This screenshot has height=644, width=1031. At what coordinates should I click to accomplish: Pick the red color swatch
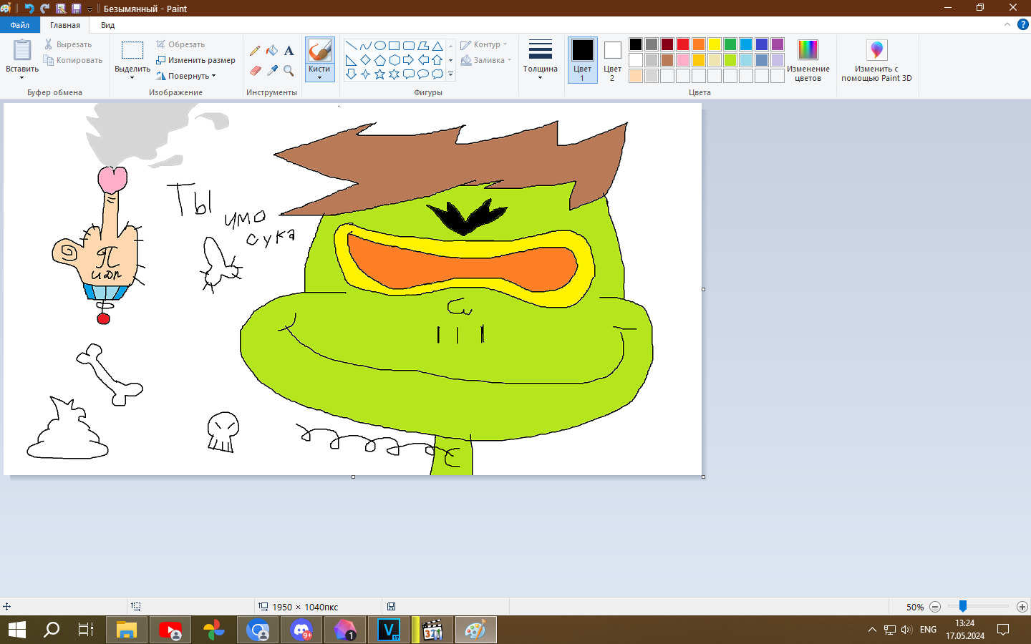coord(683,44)
